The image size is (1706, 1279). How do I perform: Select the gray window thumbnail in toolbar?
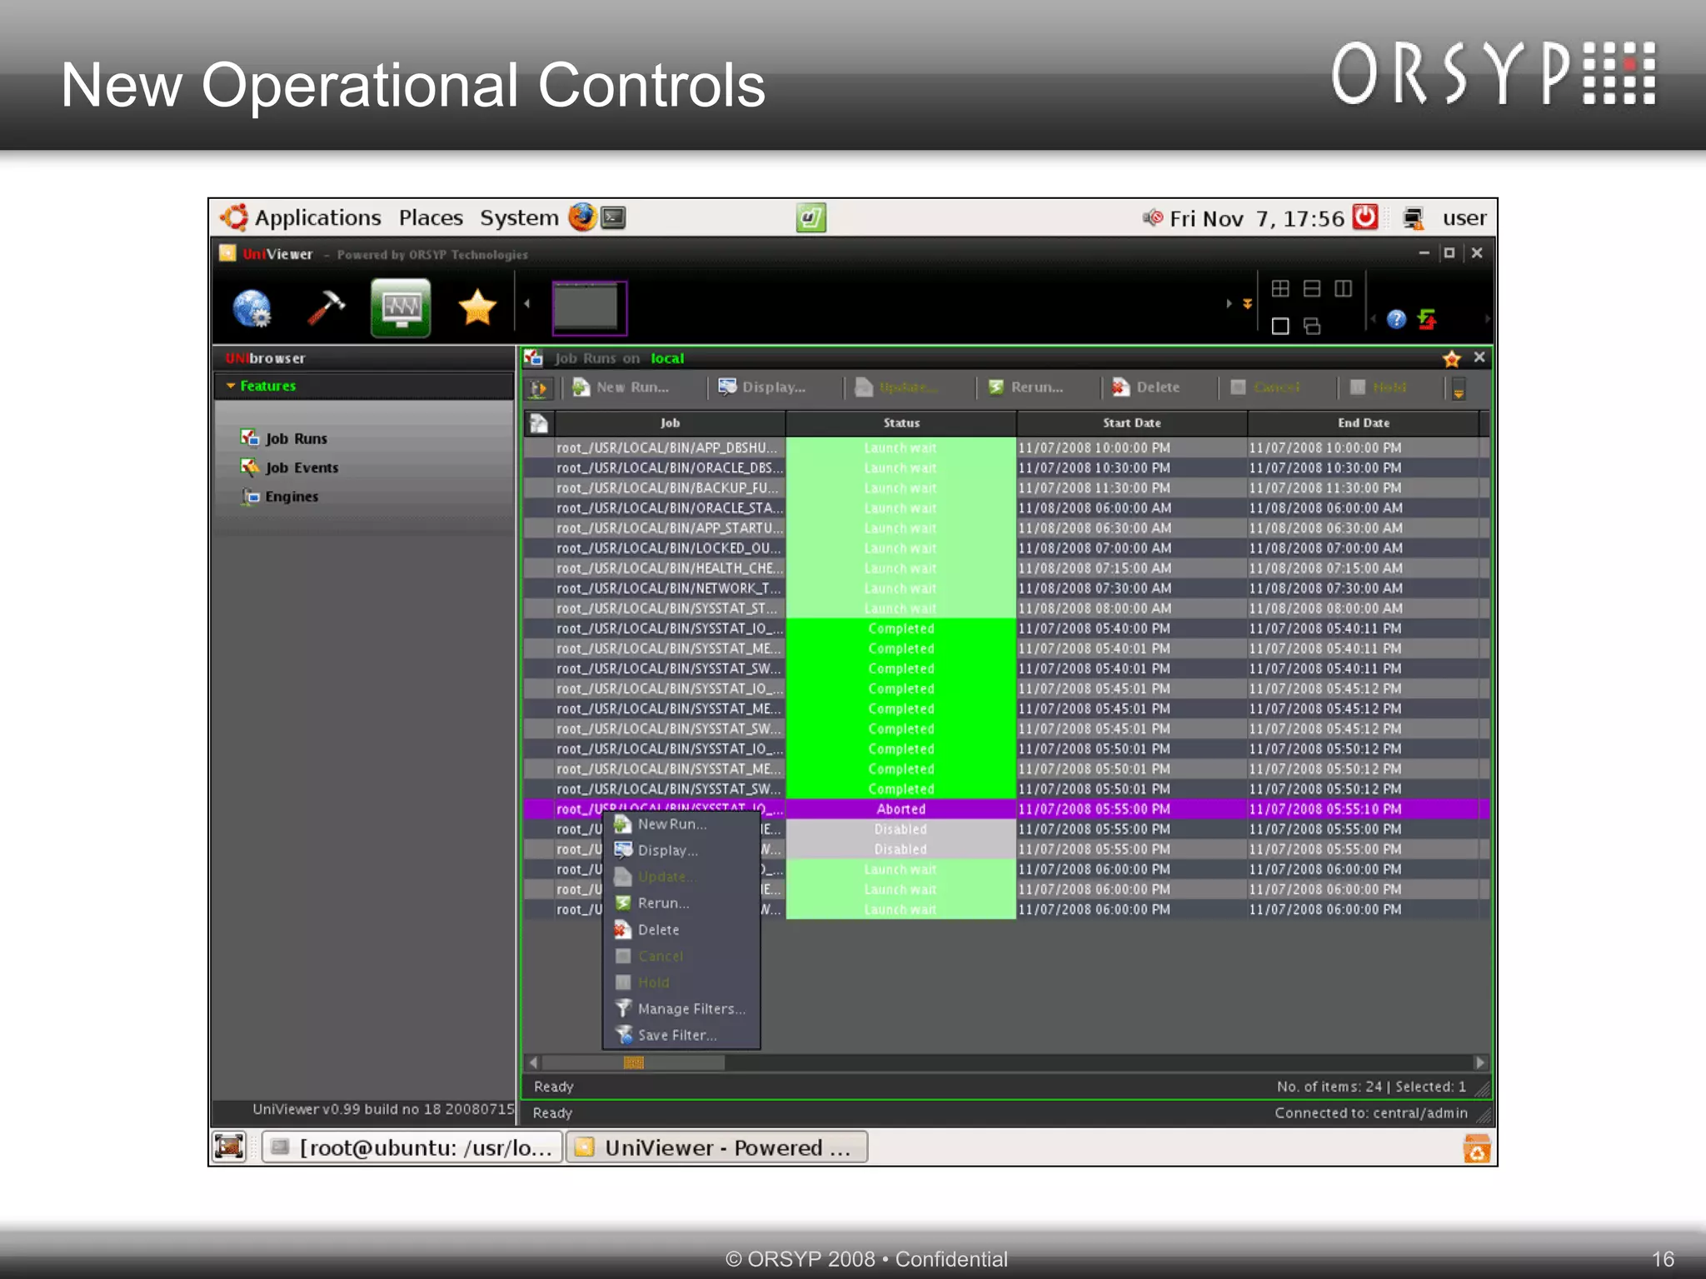pos(589,307)
